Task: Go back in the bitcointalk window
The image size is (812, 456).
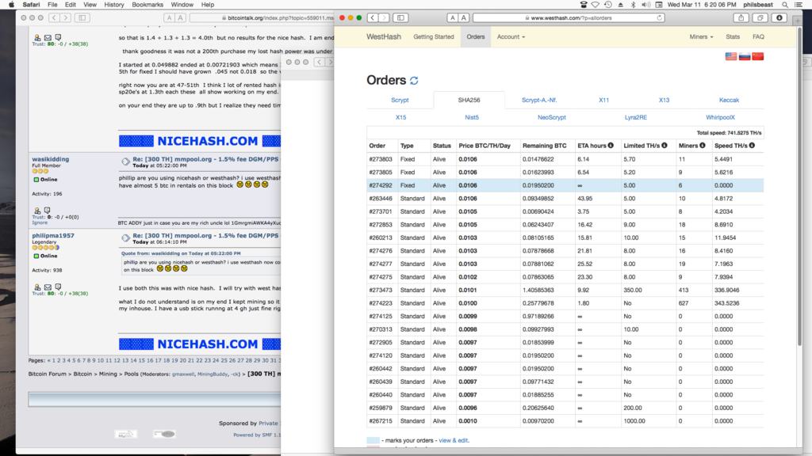Action: point(55,17)
